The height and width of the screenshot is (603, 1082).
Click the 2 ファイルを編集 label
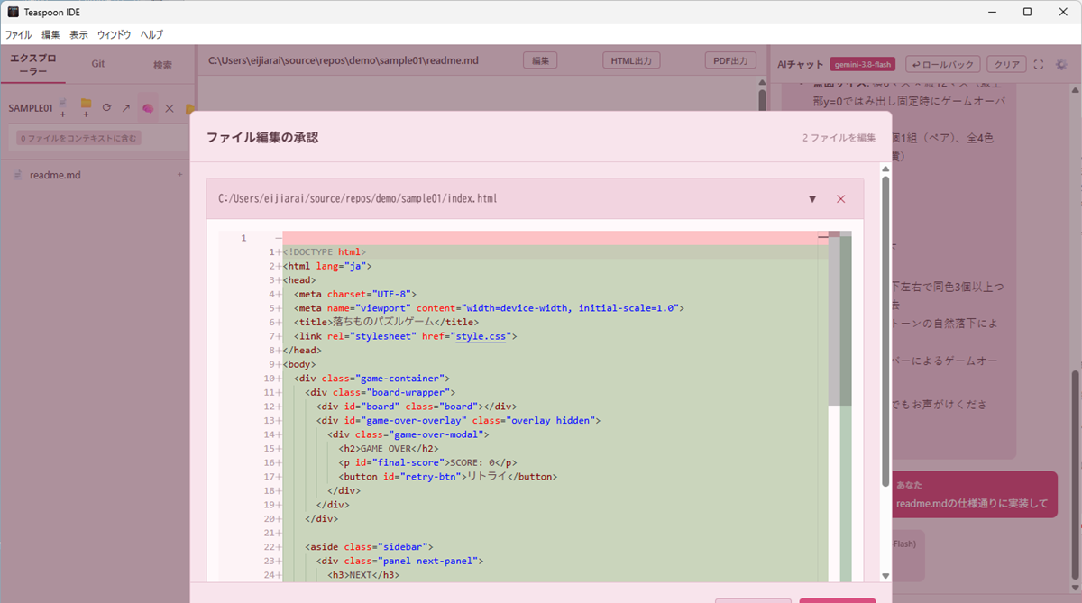[x=839, y=138]
